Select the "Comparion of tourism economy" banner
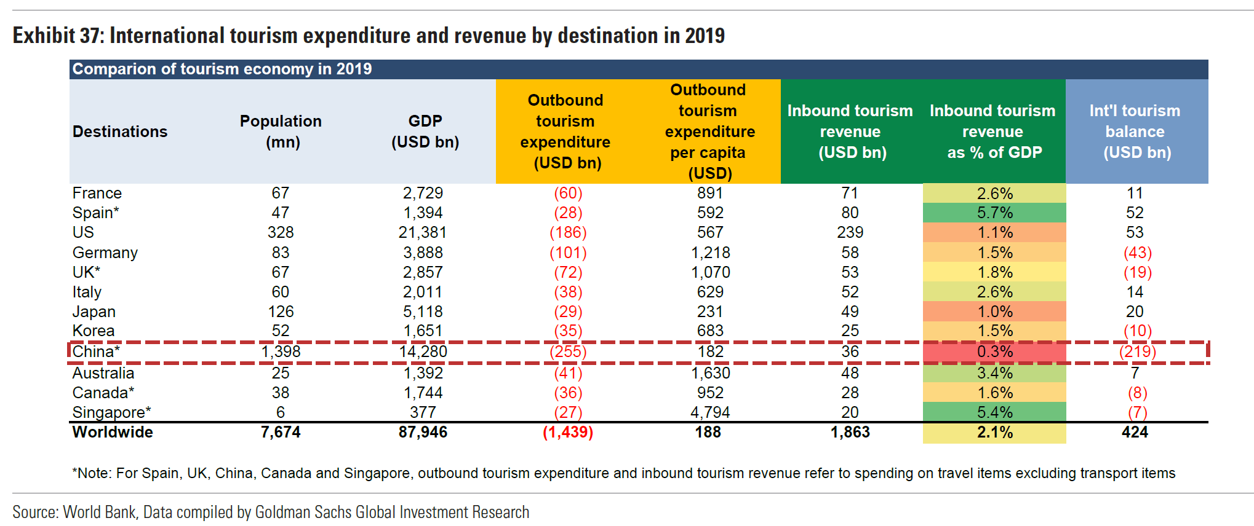The image size is (1254, 526). (222, 69)
